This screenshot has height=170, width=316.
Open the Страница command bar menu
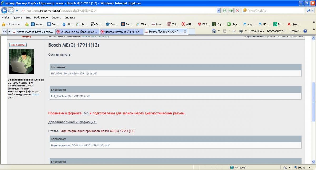256,31
